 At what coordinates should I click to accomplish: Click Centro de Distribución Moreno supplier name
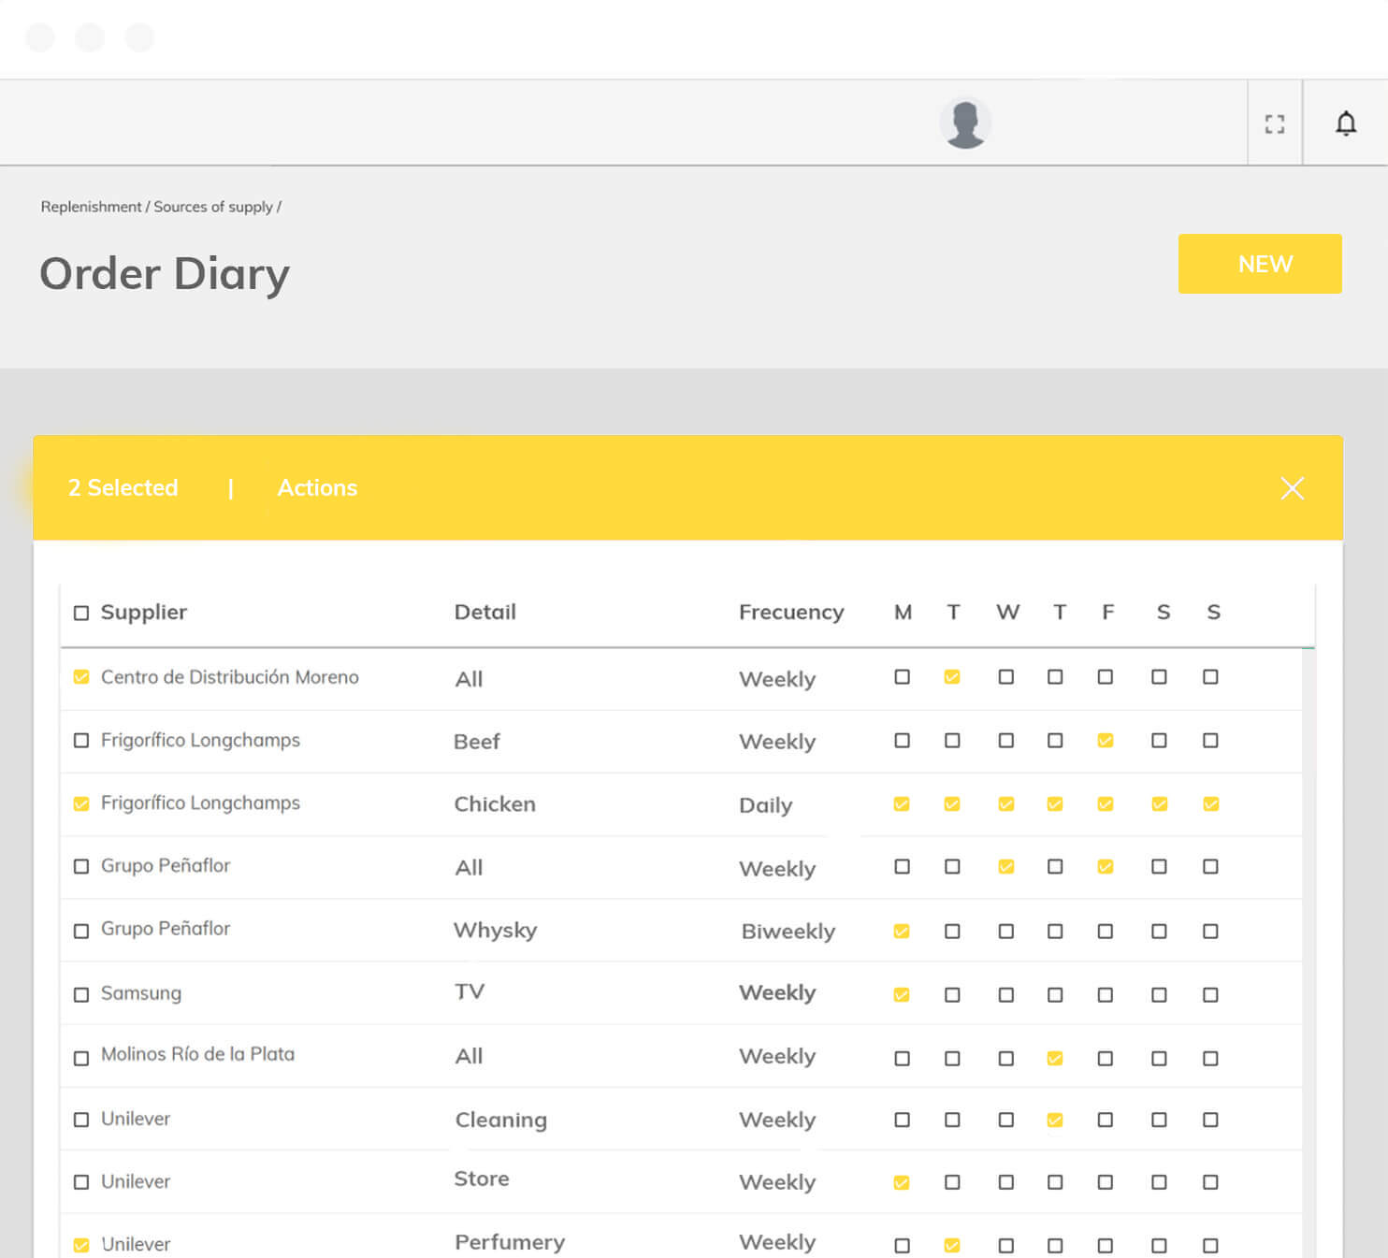[230, 677]
